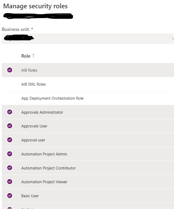174x212 pixels.
Task: Select the App Deployment Orchestration Role row
Action: point(52,98)
